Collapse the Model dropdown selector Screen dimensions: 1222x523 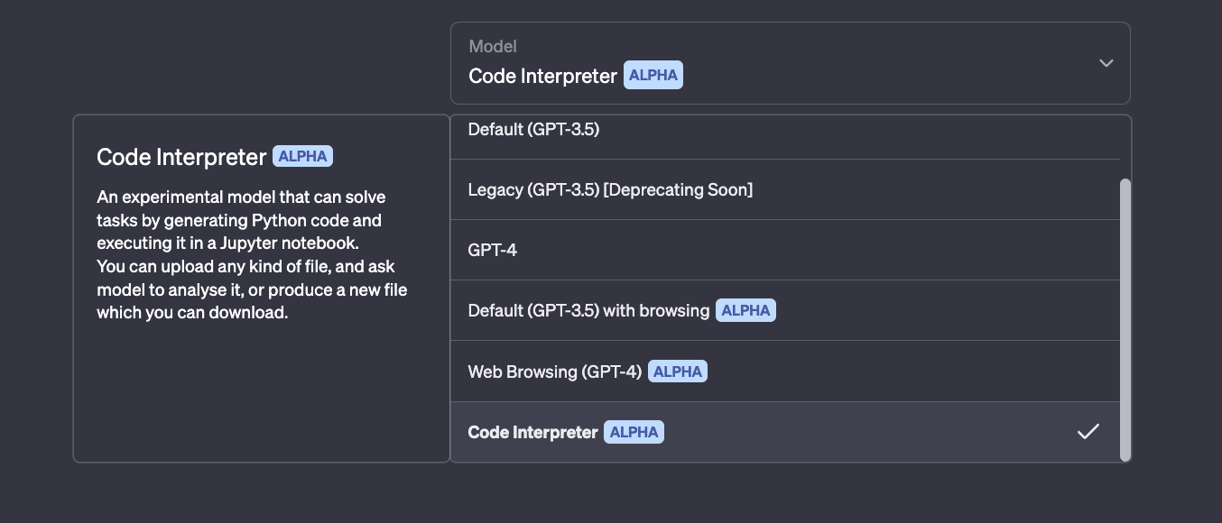[x=791, y=63]
